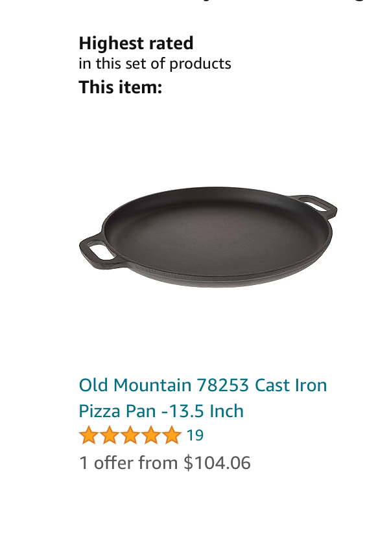Screen dimensions: 365x559
Task: Click the 'in this set of products' text
Action: [155, 64]
